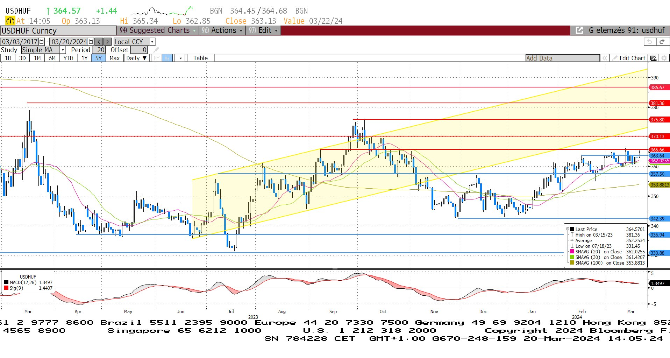Click the Low on 07/18/23 legend row
The image size is (670, 358).
point(608,246)
